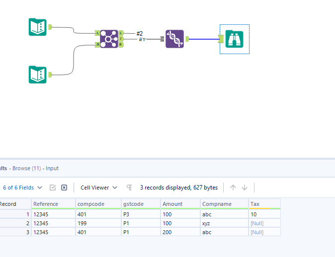
Task: Click the gstcode column header
Action: [141, 204]
